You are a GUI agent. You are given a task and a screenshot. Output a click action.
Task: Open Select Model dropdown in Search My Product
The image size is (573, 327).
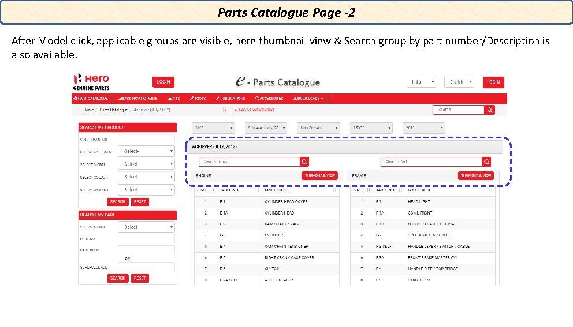146,164
